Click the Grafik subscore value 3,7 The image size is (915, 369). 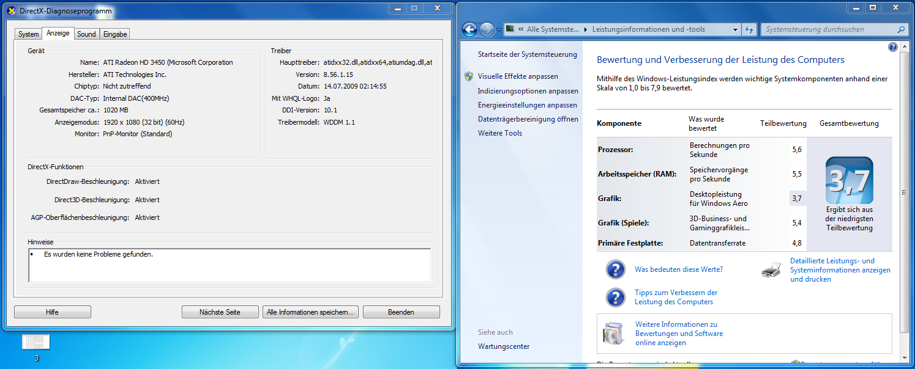point(796,199)
